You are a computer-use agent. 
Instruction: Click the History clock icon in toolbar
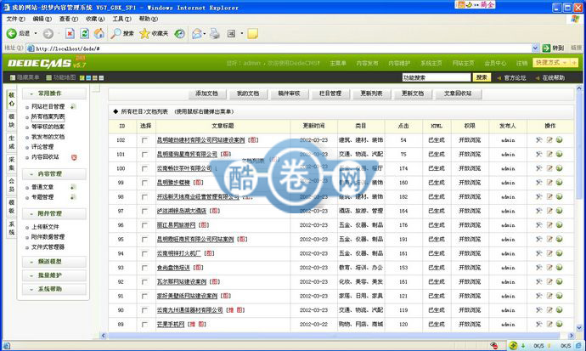pos(180,34)
